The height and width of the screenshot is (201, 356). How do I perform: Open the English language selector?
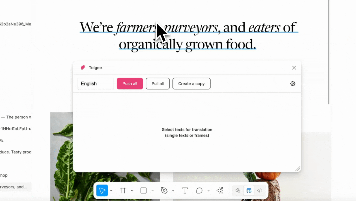[x=95, y=84]
